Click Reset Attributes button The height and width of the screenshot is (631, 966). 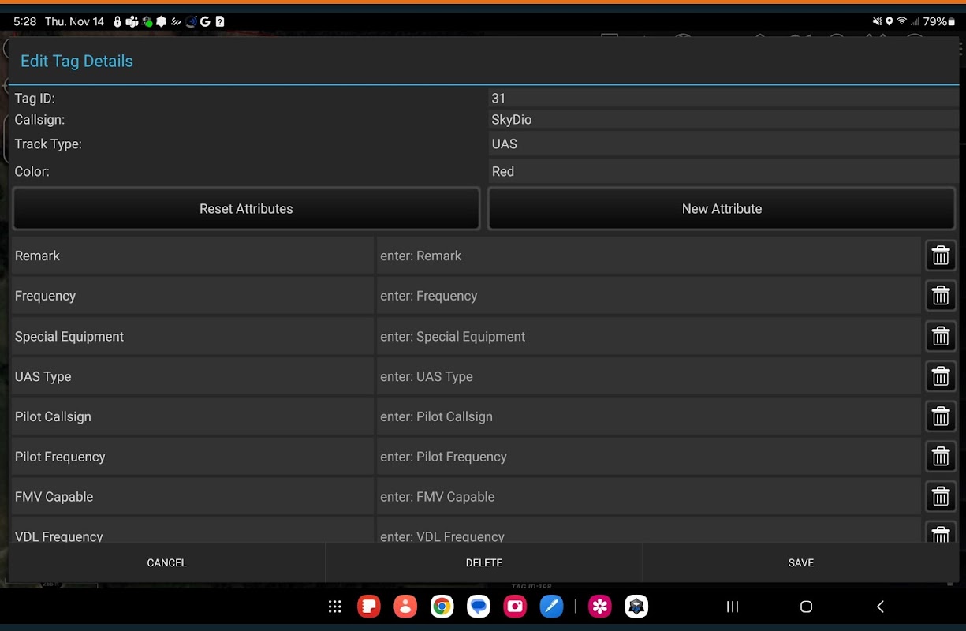coord(246,209)
